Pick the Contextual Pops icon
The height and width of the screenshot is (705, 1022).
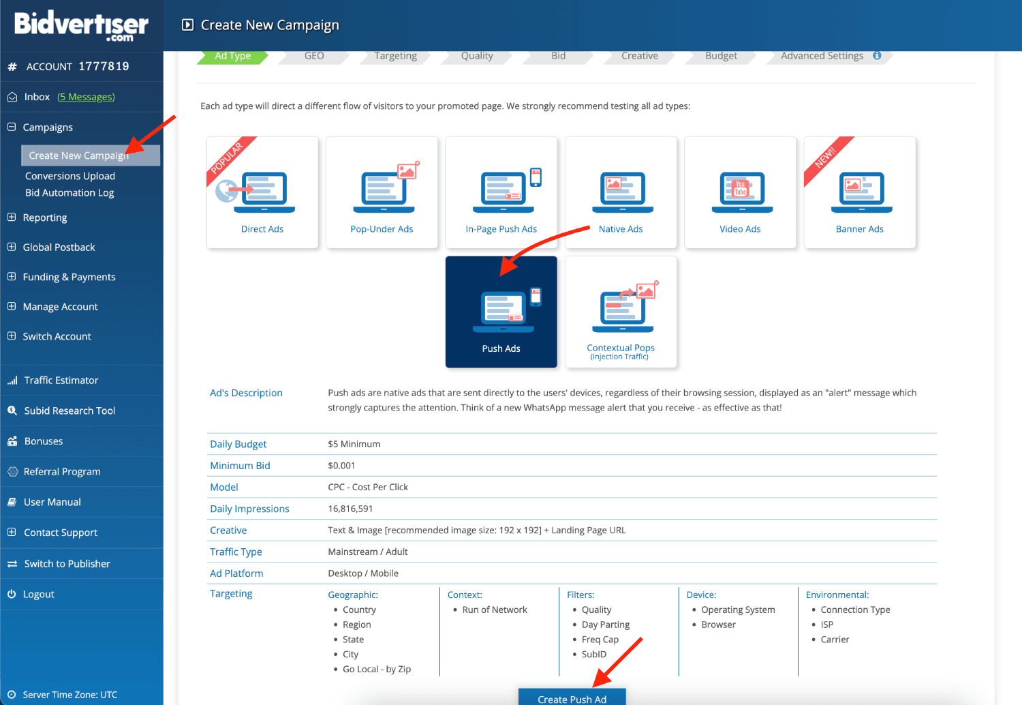click(x=625, y=307)
